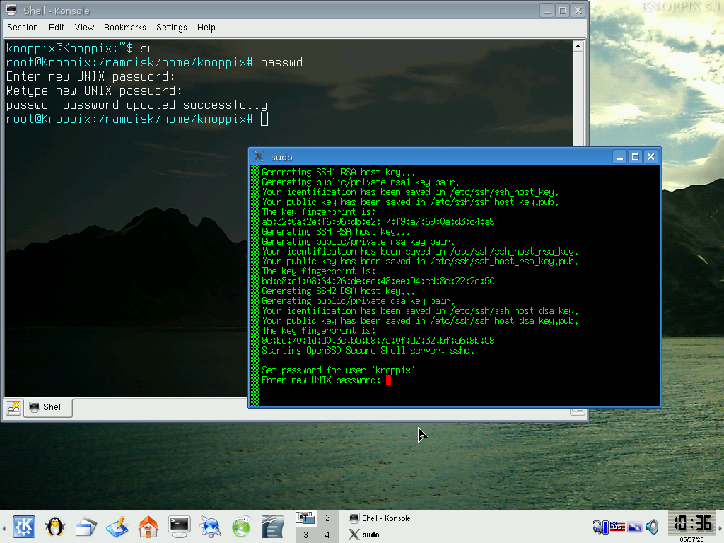The width and height of the screenshot is (724, 543).
Task: Switch to virtual desktop 1
Action: (x=305, y=518)
